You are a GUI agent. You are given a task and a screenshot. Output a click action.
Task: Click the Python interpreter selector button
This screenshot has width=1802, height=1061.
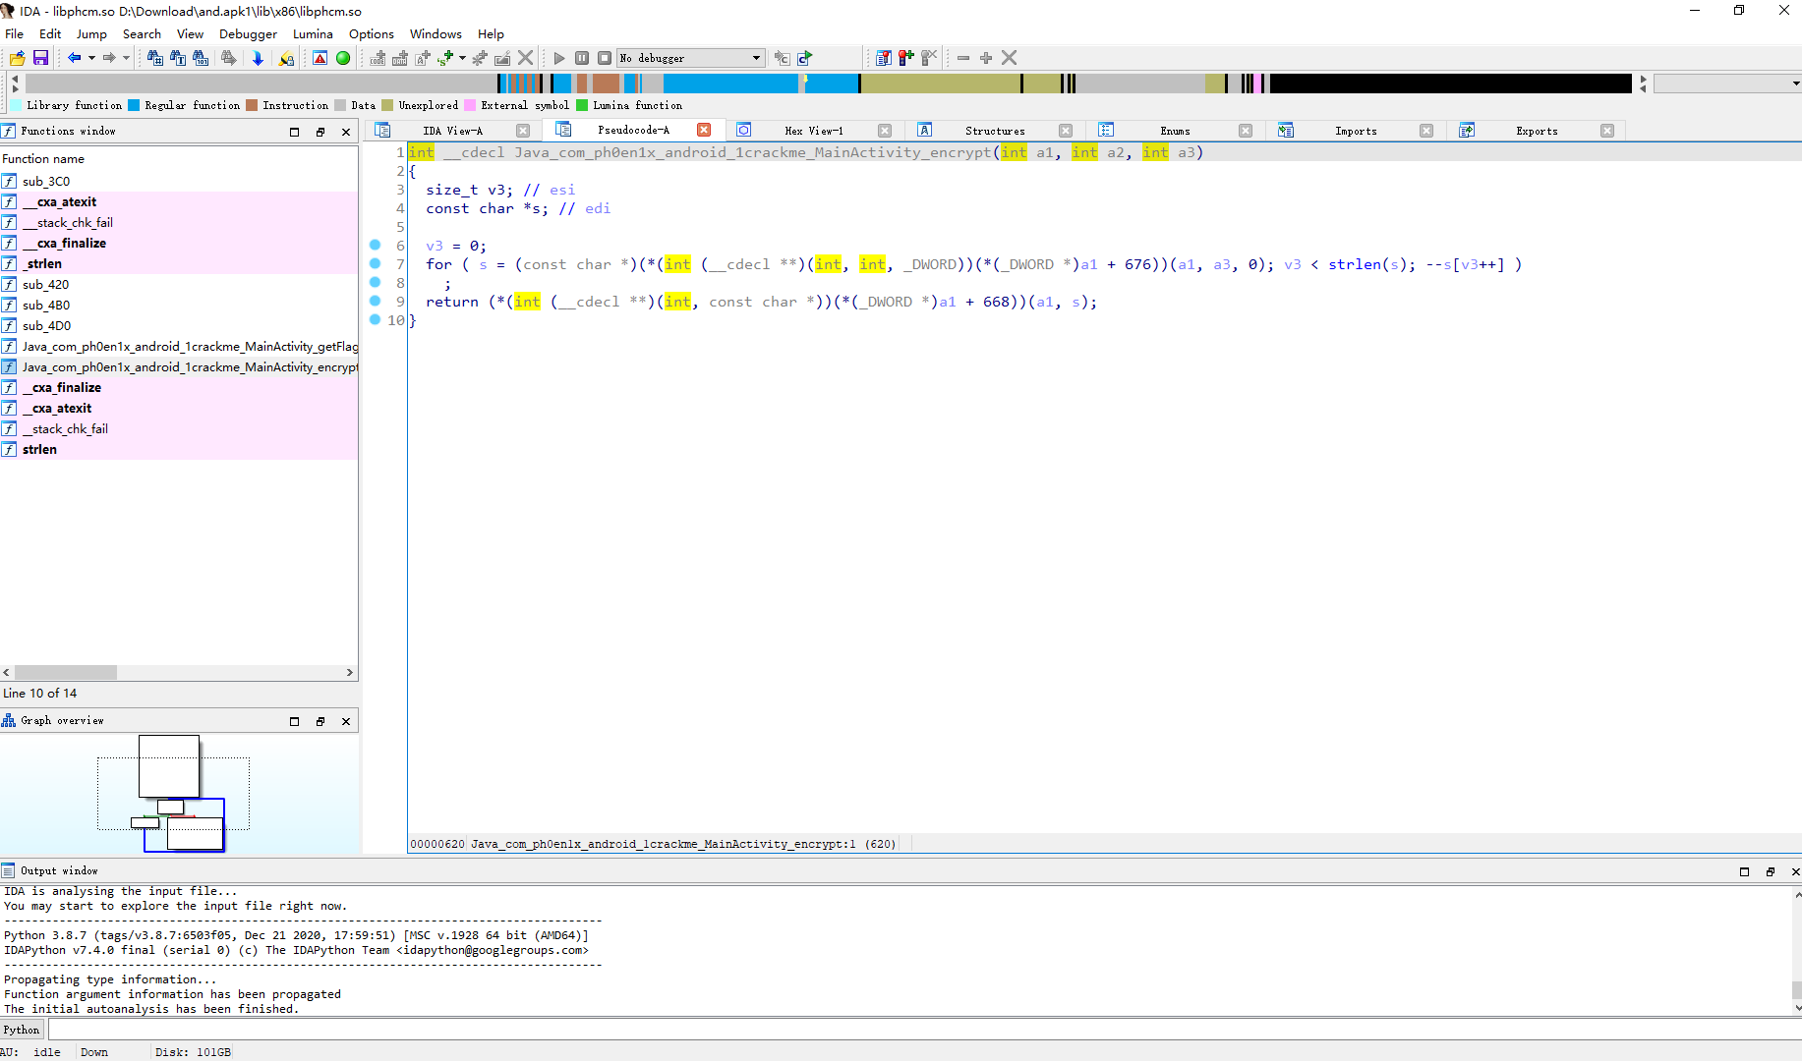22,1030
